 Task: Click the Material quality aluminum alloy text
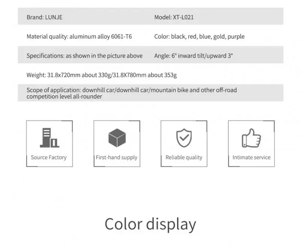[x=79, y=37]
